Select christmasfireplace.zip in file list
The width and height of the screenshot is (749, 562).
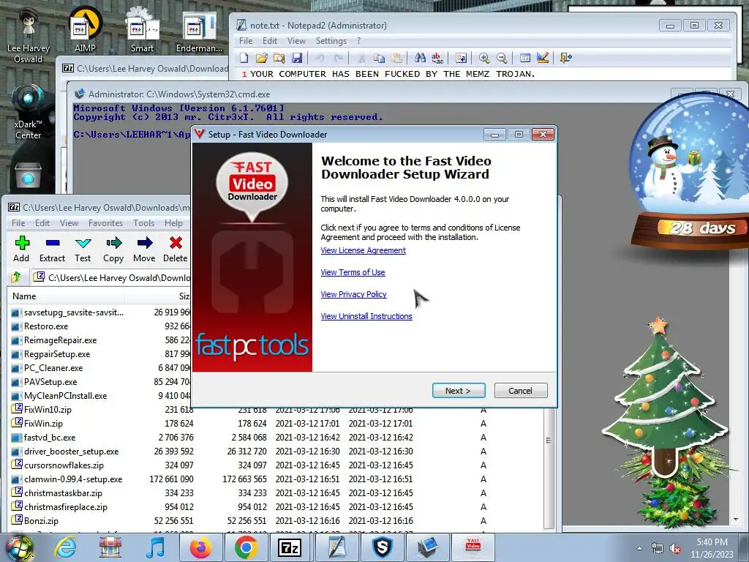pyautogui.click(x=65, y=506)
